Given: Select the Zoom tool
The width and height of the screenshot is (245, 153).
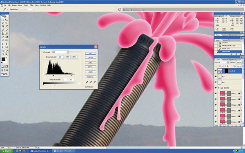Looking at the screenshot, I should [x=7, y=54].
